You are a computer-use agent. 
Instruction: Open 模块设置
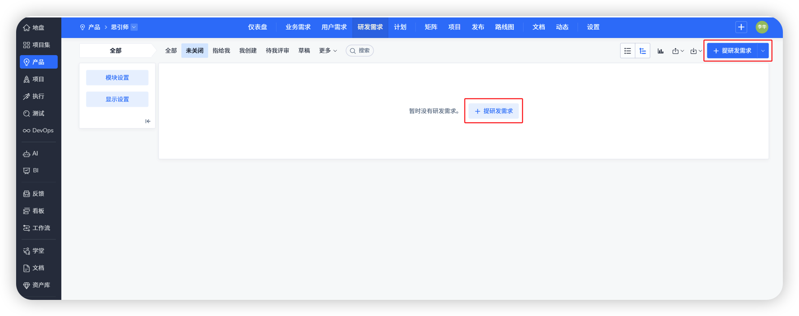click(117, 78)
